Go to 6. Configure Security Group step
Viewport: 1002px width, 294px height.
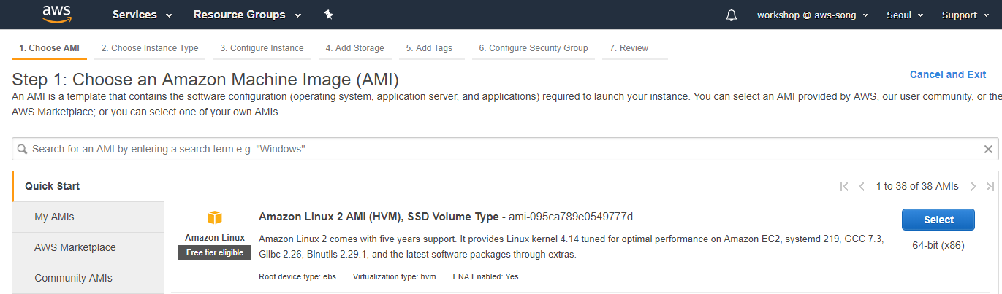click(x=534, y=48)
